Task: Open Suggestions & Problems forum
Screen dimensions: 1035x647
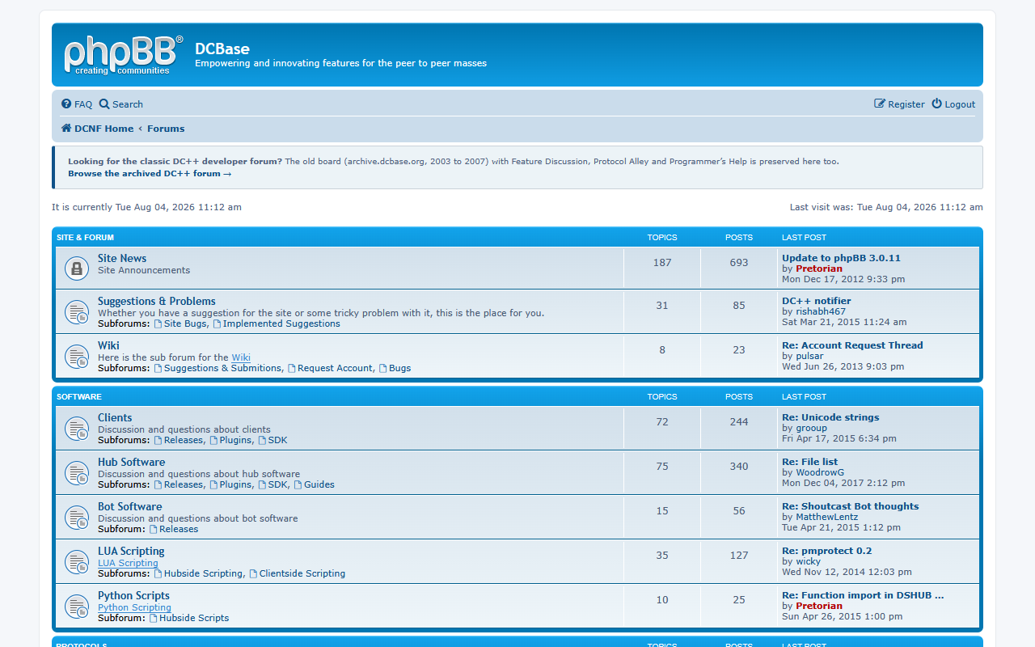Action: 157,301
